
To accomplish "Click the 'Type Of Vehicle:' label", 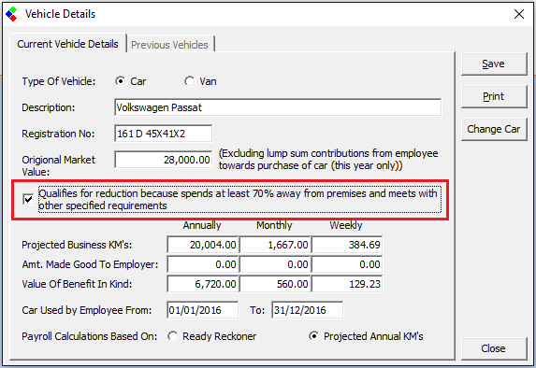I will [59, 81].
